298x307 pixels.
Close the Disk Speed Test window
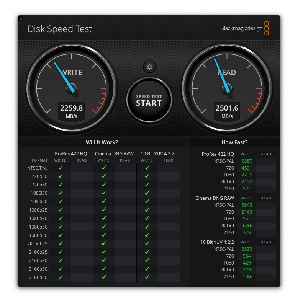(x=21, y=18)
